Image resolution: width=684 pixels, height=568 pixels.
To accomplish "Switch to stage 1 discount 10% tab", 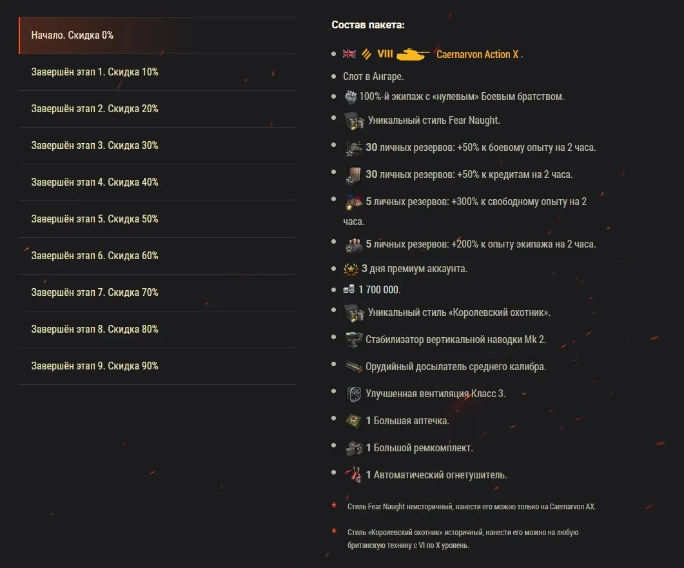I will point(157,72).
